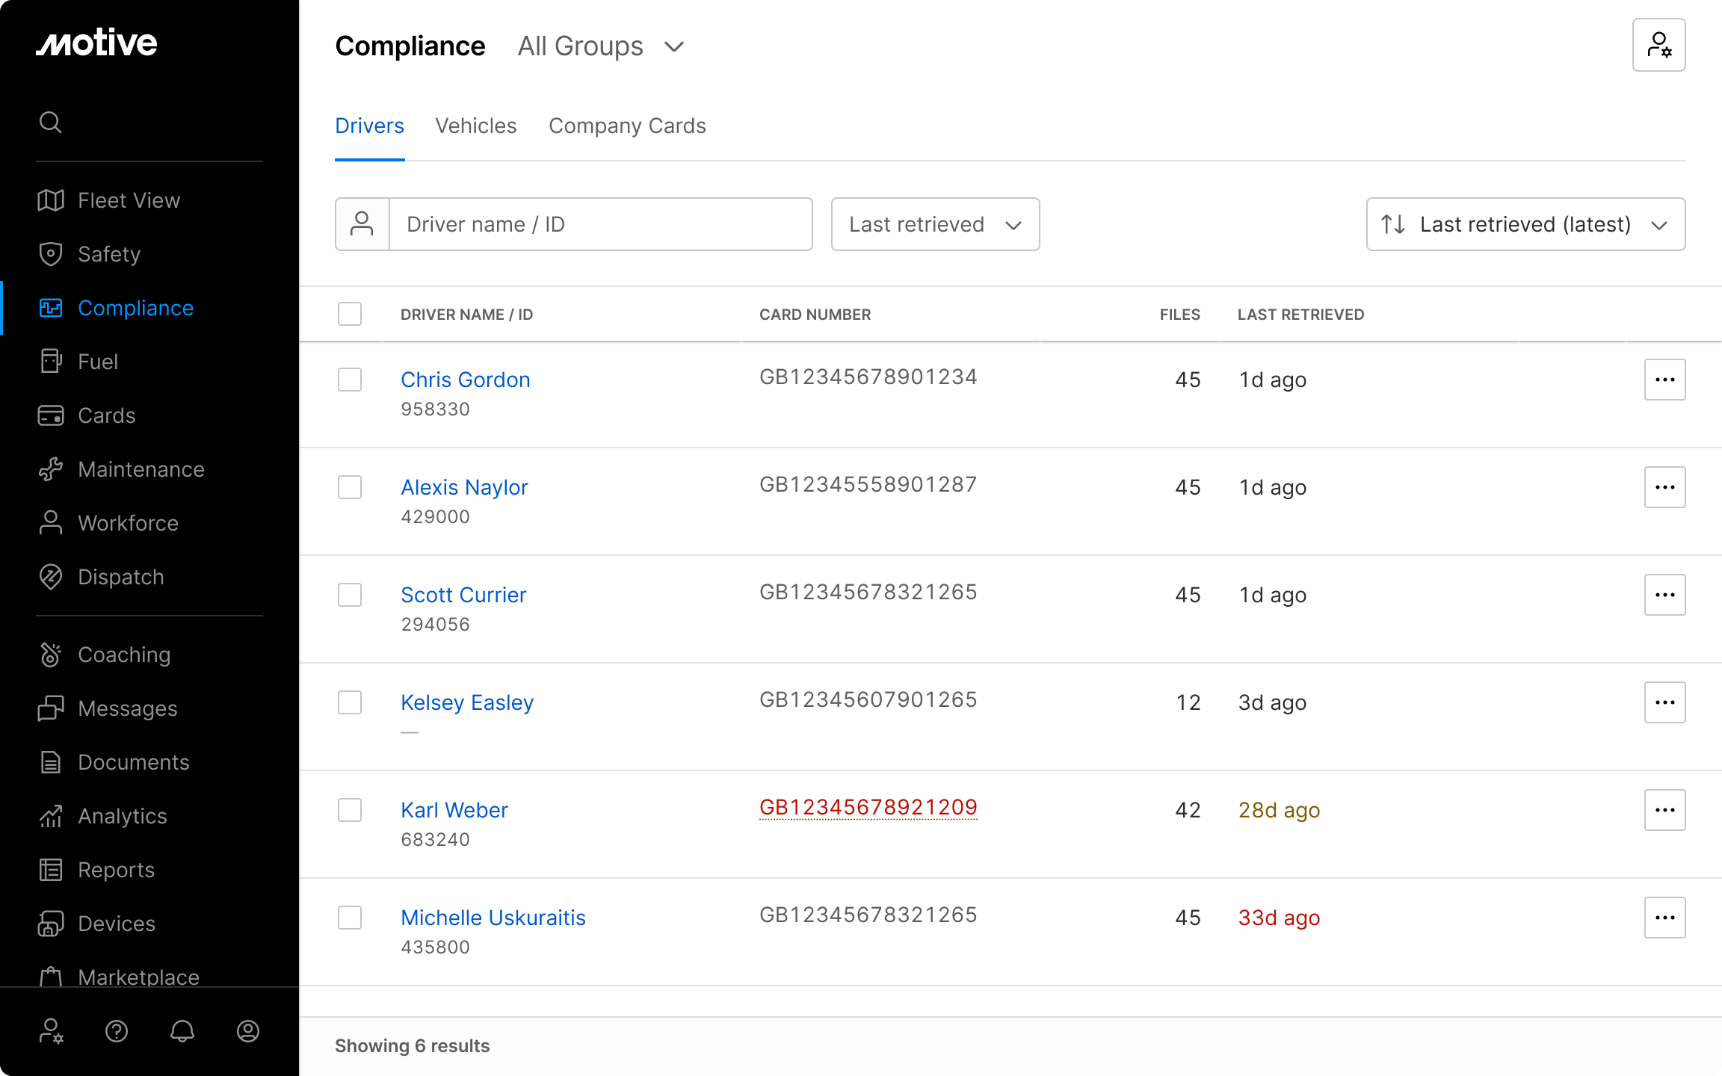The image size is (1722, 1076).
Task: Open the Last retrieved (latest) sort dropdown
Action: click(x=1526, y=224)
